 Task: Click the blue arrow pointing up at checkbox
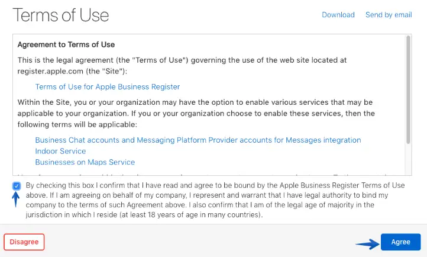(x=17, y=200)
